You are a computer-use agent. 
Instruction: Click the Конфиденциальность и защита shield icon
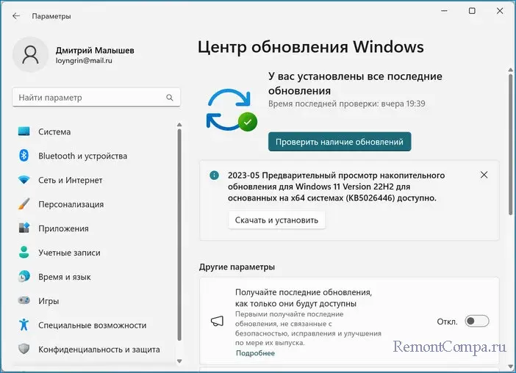tap(24, 350)
